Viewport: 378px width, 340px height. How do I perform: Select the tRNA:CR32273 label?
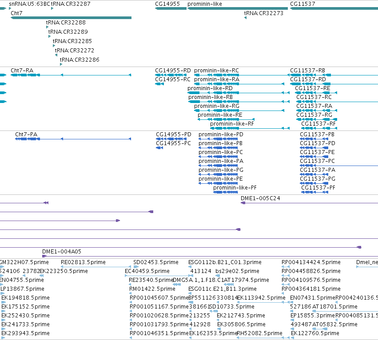[x=264, y=13]
